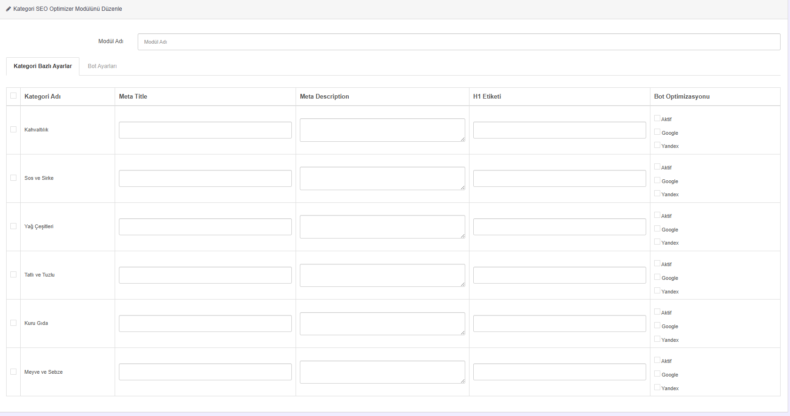This screenshot has width=790, height=416.
Task: Click Meta Description textarea for Sos ve Sirke
Action: click(383, 178)
